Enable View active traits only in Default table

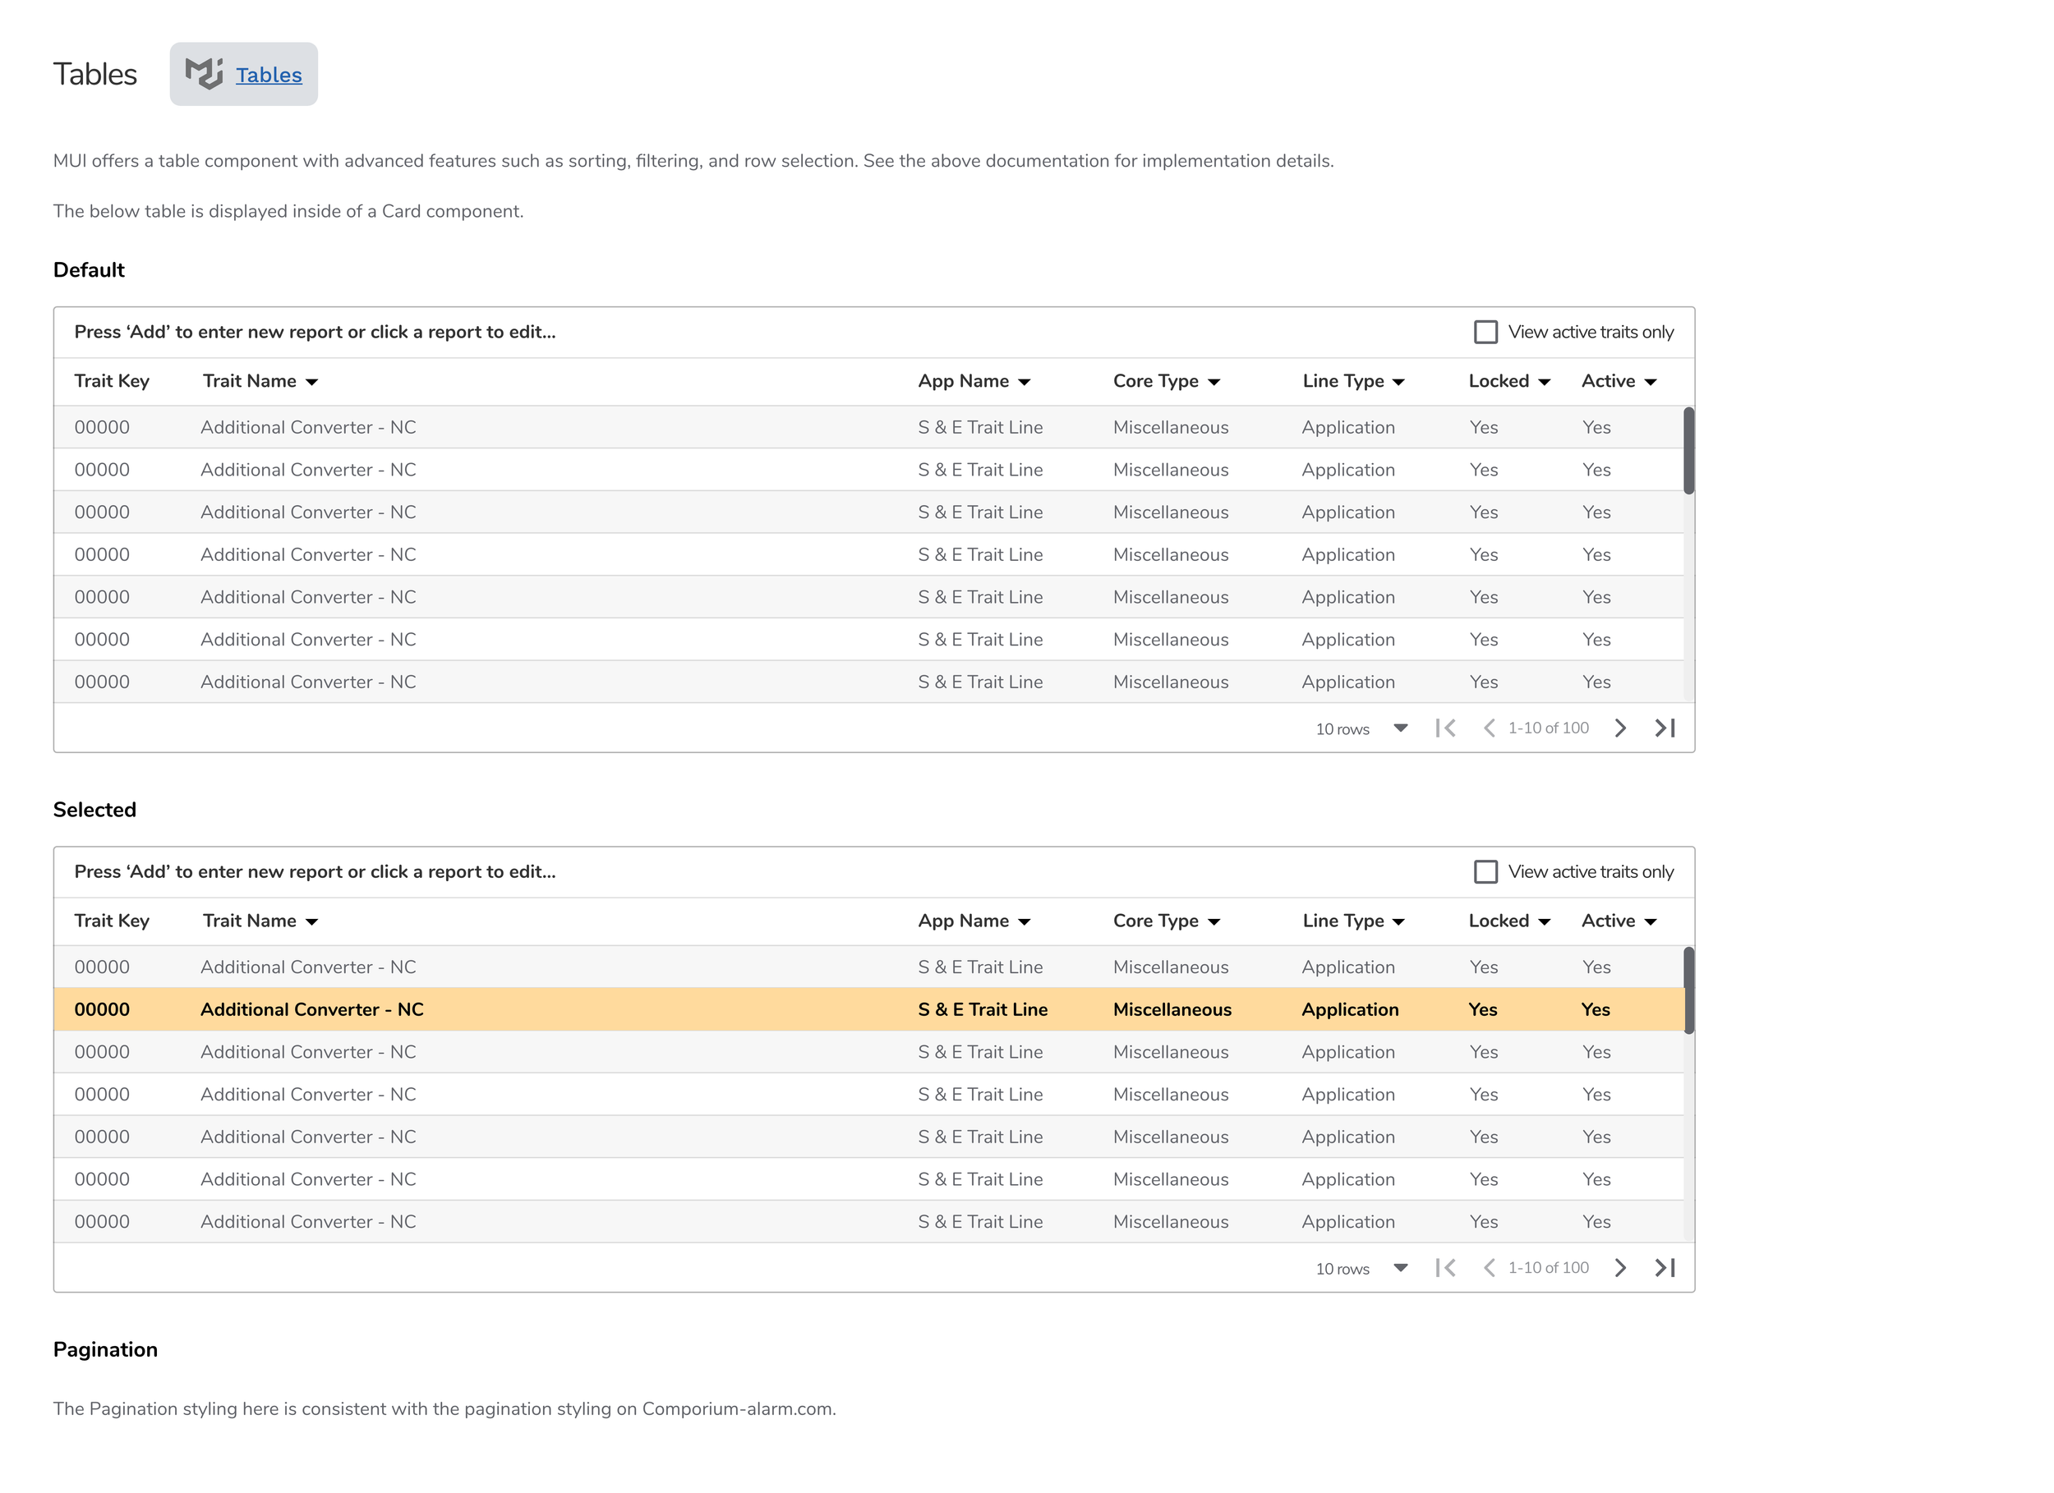(1485, 333)
